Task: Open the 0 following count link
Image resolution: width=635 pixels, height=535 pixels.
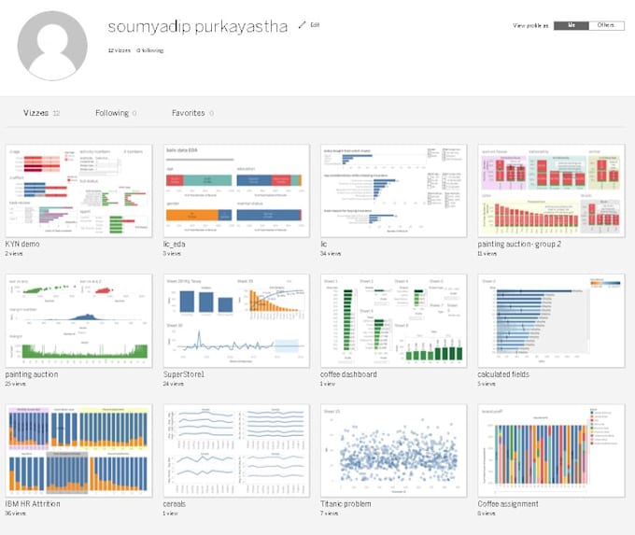Action: (x=149, y=50)
